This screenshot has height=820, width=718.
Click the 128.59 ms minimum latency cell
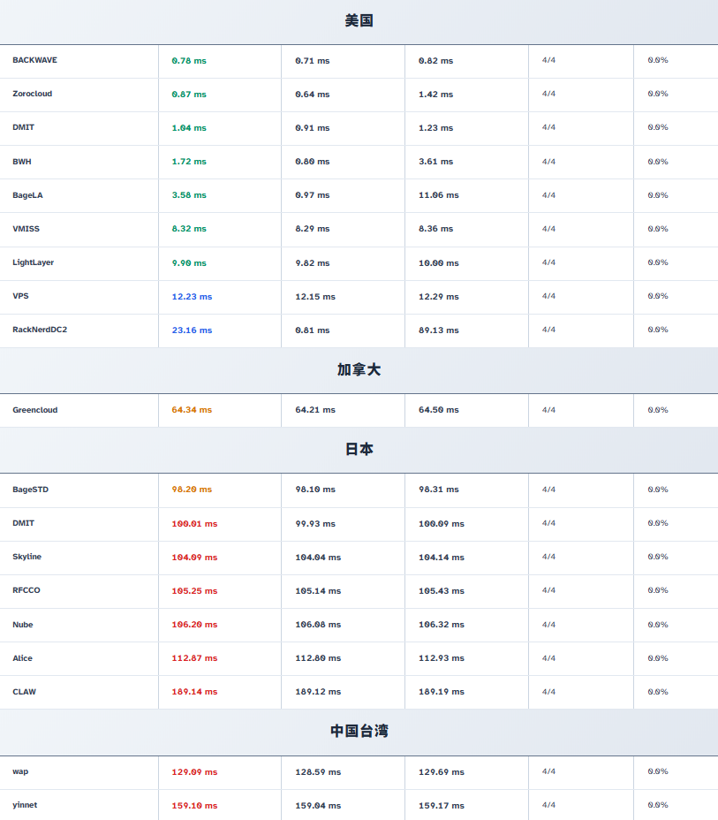point(318,772)
